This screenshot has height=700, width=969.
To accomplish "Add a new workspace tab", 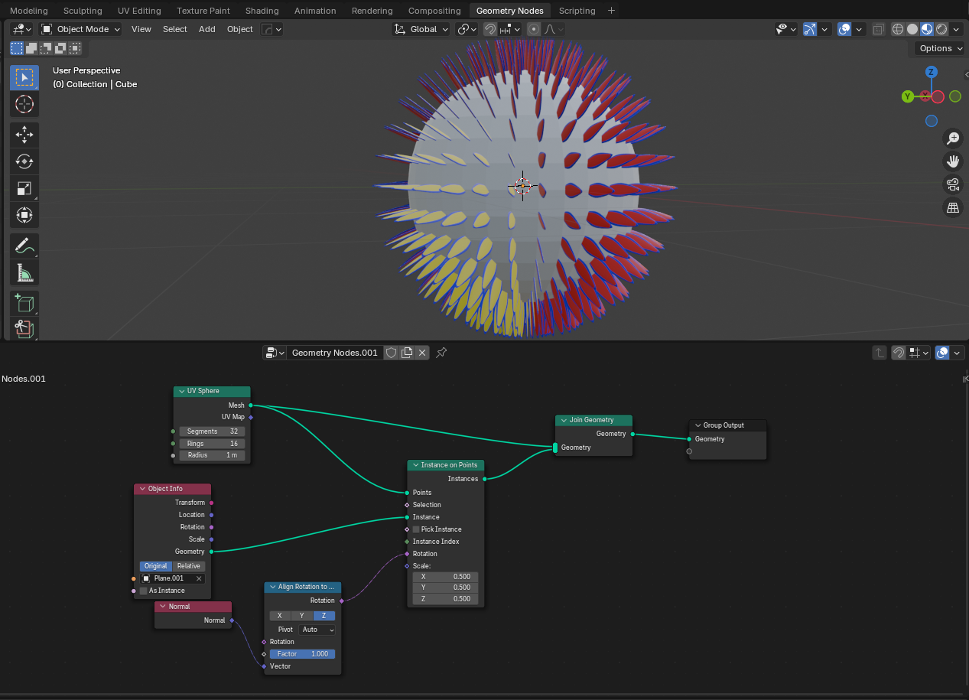I will tap(611, 11).
